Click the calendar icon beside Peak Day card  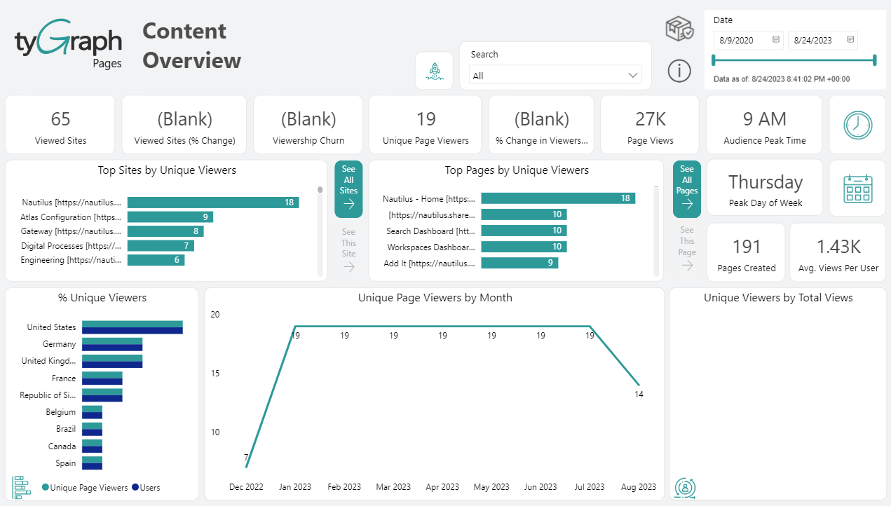(x=857, y=188)
